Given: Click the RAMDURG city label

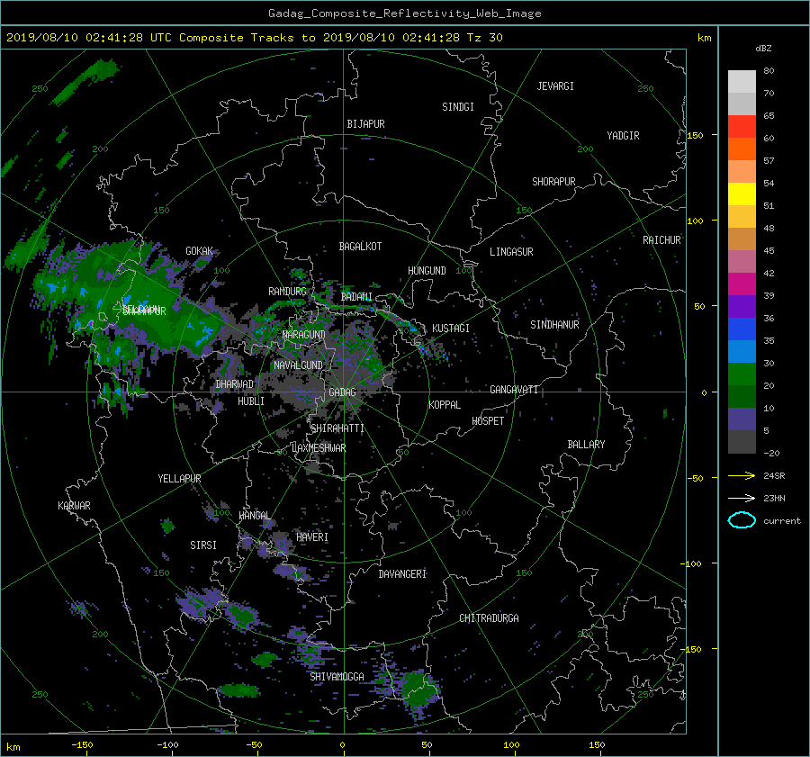Looking at the screenshot, I should tap(287, 292).
